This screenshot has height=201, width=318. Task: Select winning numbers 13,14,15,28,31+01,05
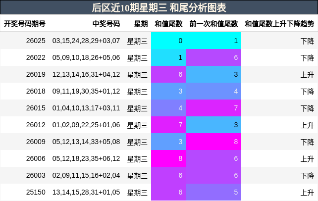pyautogui.click(x=86, y=192)
